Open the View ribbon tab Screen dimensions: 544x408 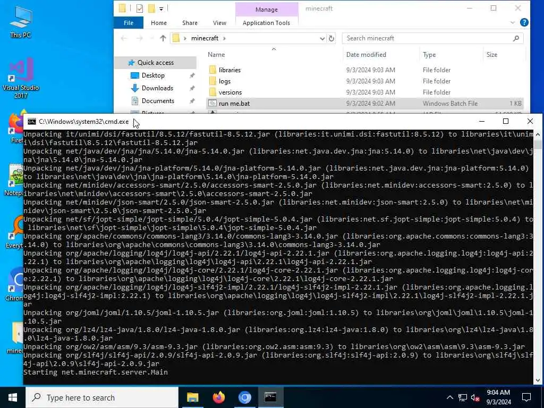click(219, 23)
